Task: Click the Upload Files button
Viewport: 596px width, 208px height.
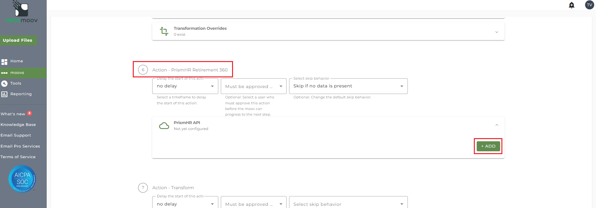Action: click(x=18, y=40)
